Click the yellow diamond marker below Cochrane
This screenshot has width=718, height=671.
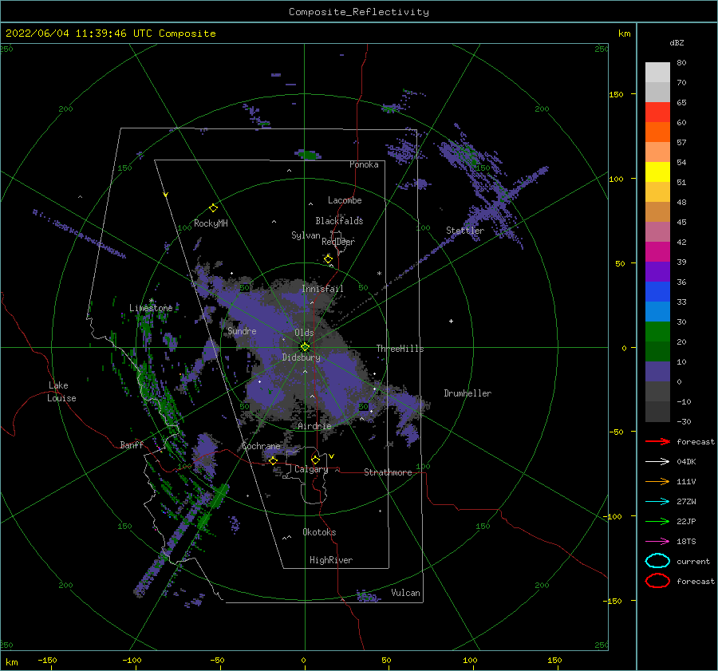click(x=273, y=460)
